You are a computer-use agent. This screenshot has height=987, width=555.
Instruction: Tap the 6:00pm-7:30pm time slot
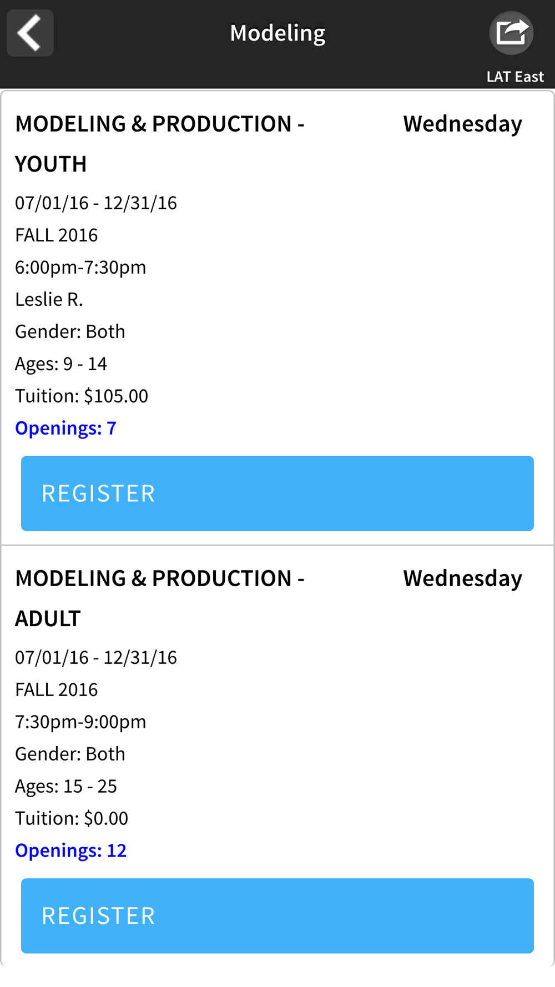point(80,267)
